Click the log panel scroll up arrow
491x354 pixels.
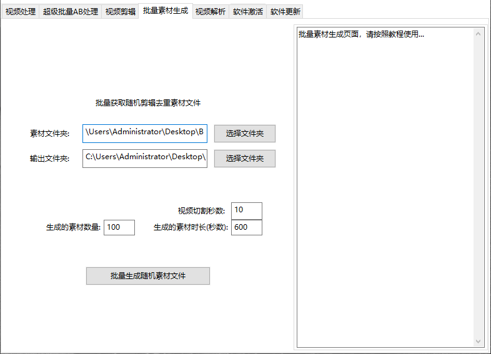[x=478, y=34]
